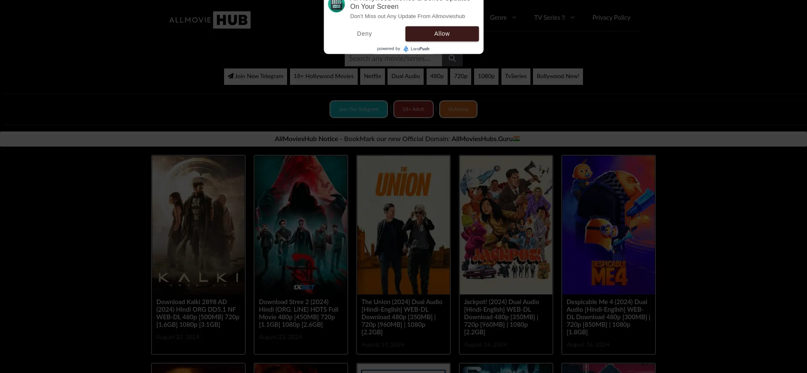This screenshot has width=807, height=373.
Task: Filter by the 480p tag
Action: [437, 76]
